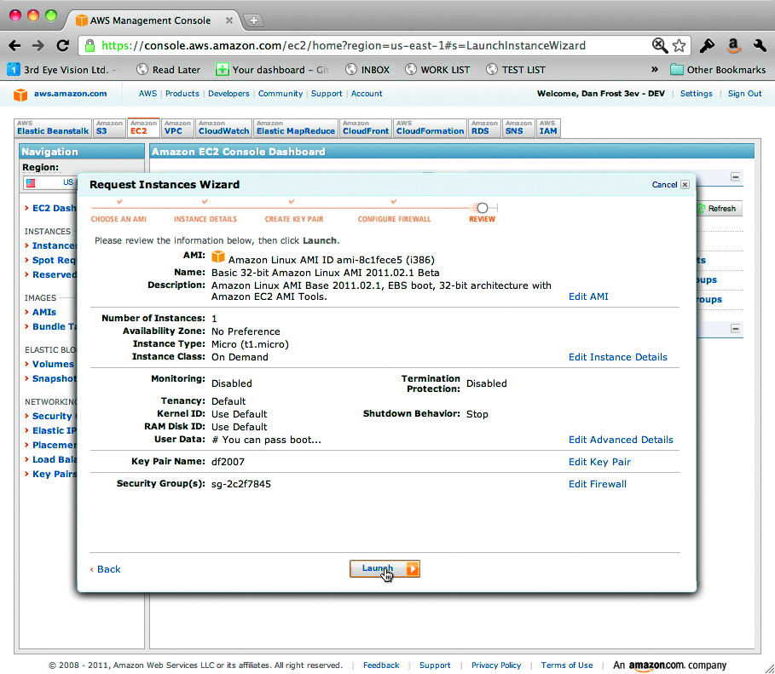Click the browser back arrow
The height and width of the screenshot is (674, 775).
[x=14, y=46]
